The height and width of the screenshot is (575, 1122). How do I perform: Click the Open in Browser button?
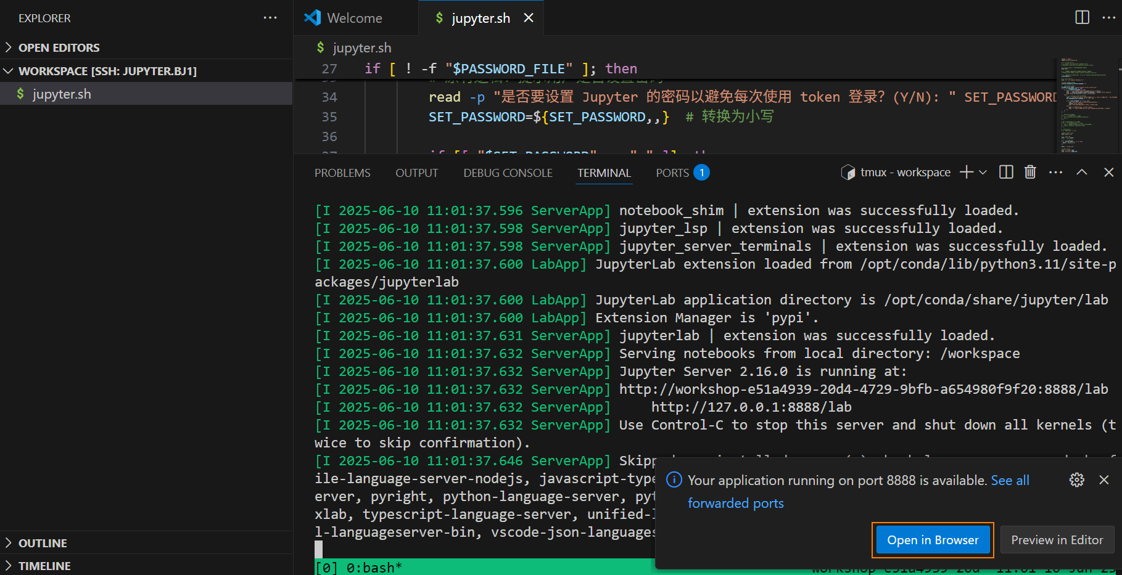click(933, 540)
